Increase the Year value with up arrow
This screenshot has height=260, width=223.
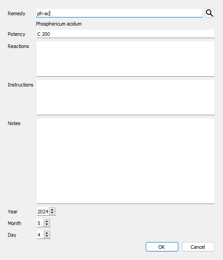[x=52, y=210]
